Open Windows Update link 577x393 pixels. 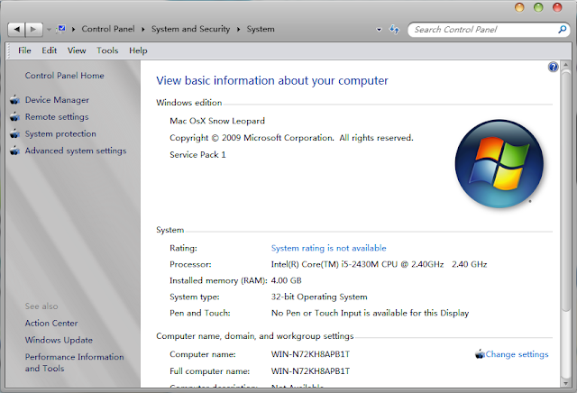pos(59,340)
